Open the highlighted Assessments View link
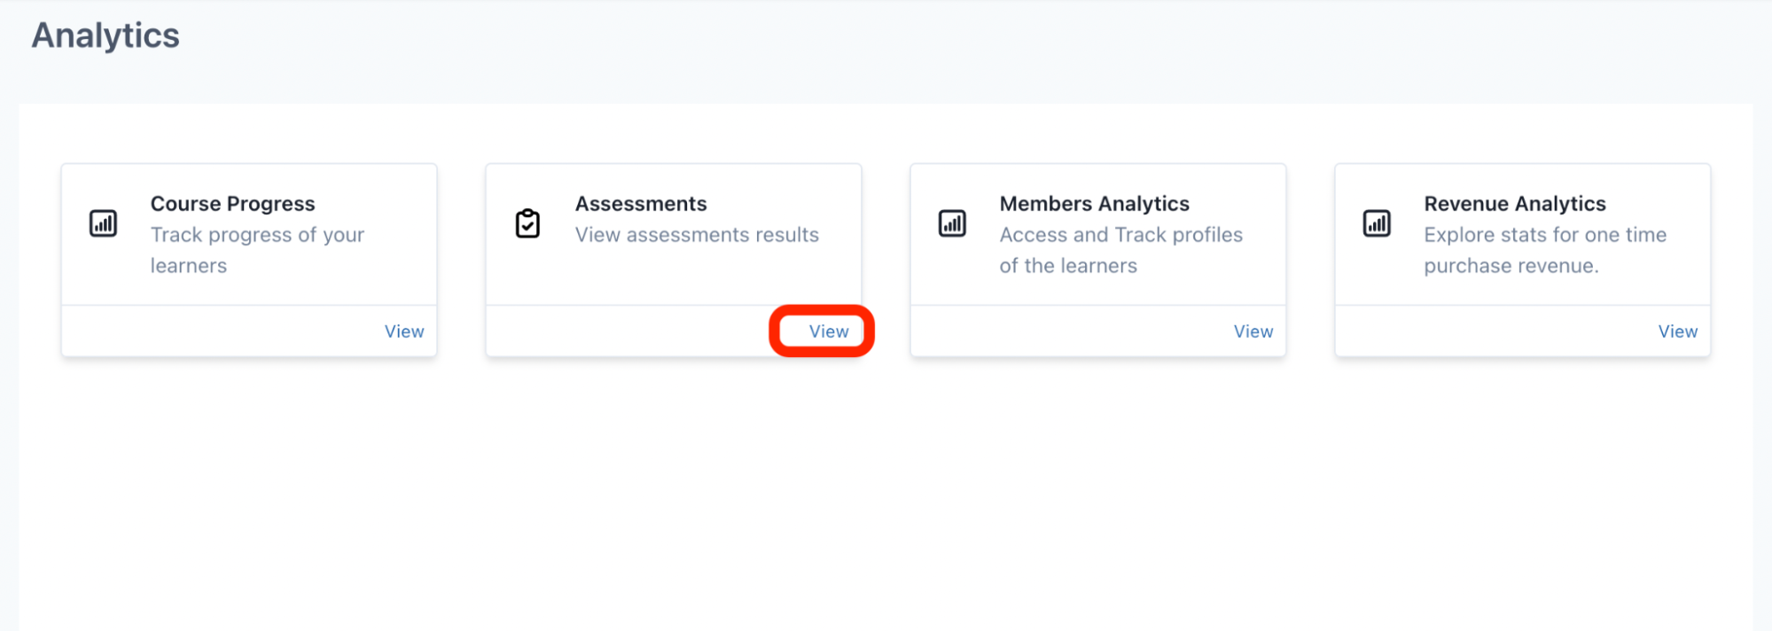Image resolution: width=1772 pixels, height=631 pixels. (x=828, y=331)
